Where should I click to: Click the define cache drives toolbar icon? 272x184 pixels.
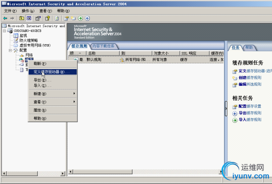[66, 18]
